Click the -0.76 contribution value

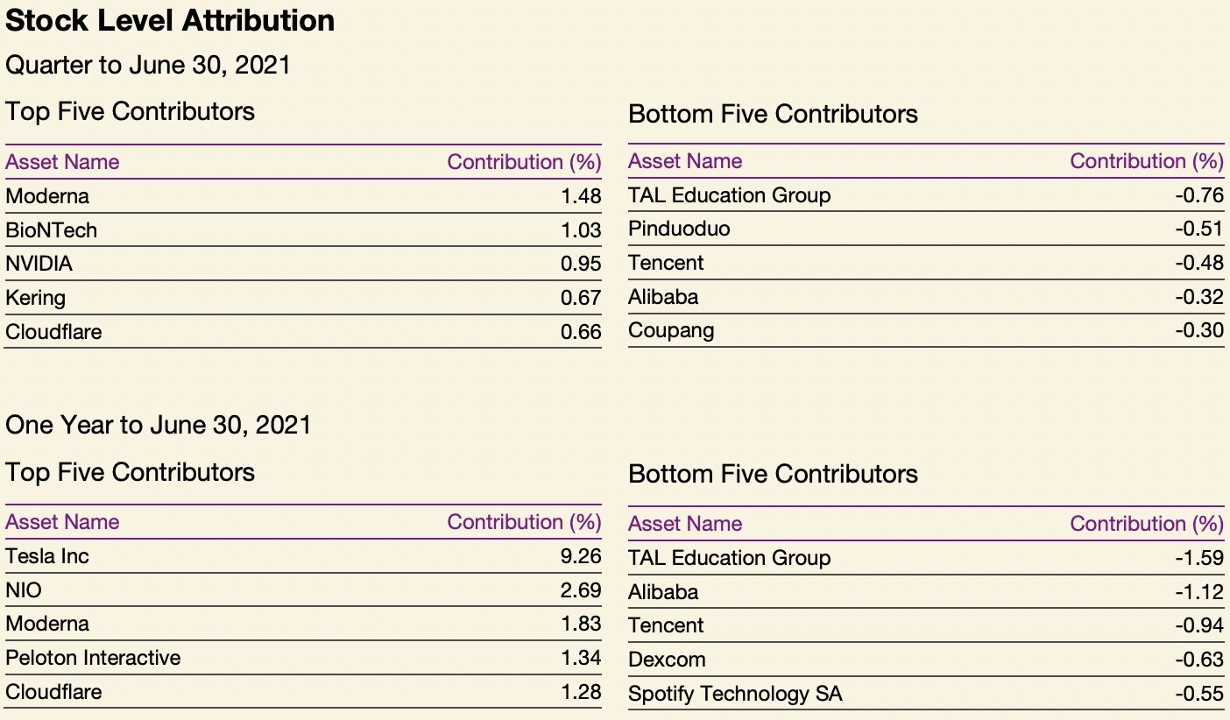[1199, 195]
